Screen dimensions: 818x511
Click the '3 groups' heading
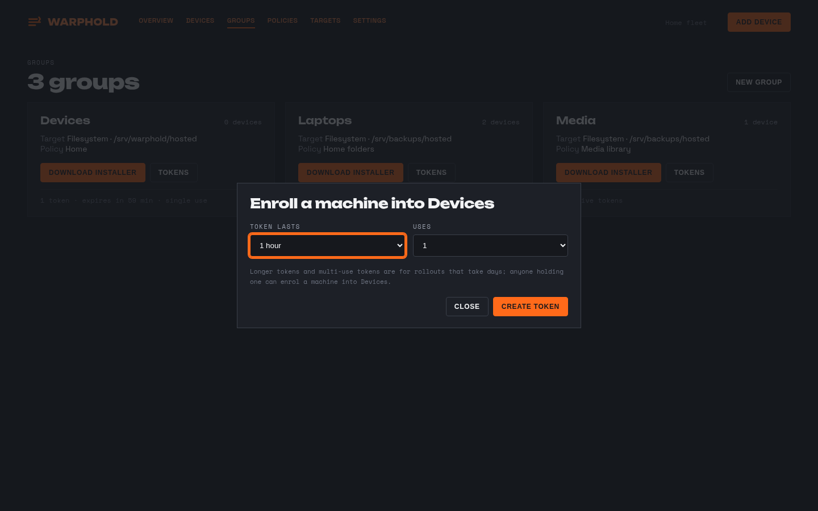click(84, 82)
